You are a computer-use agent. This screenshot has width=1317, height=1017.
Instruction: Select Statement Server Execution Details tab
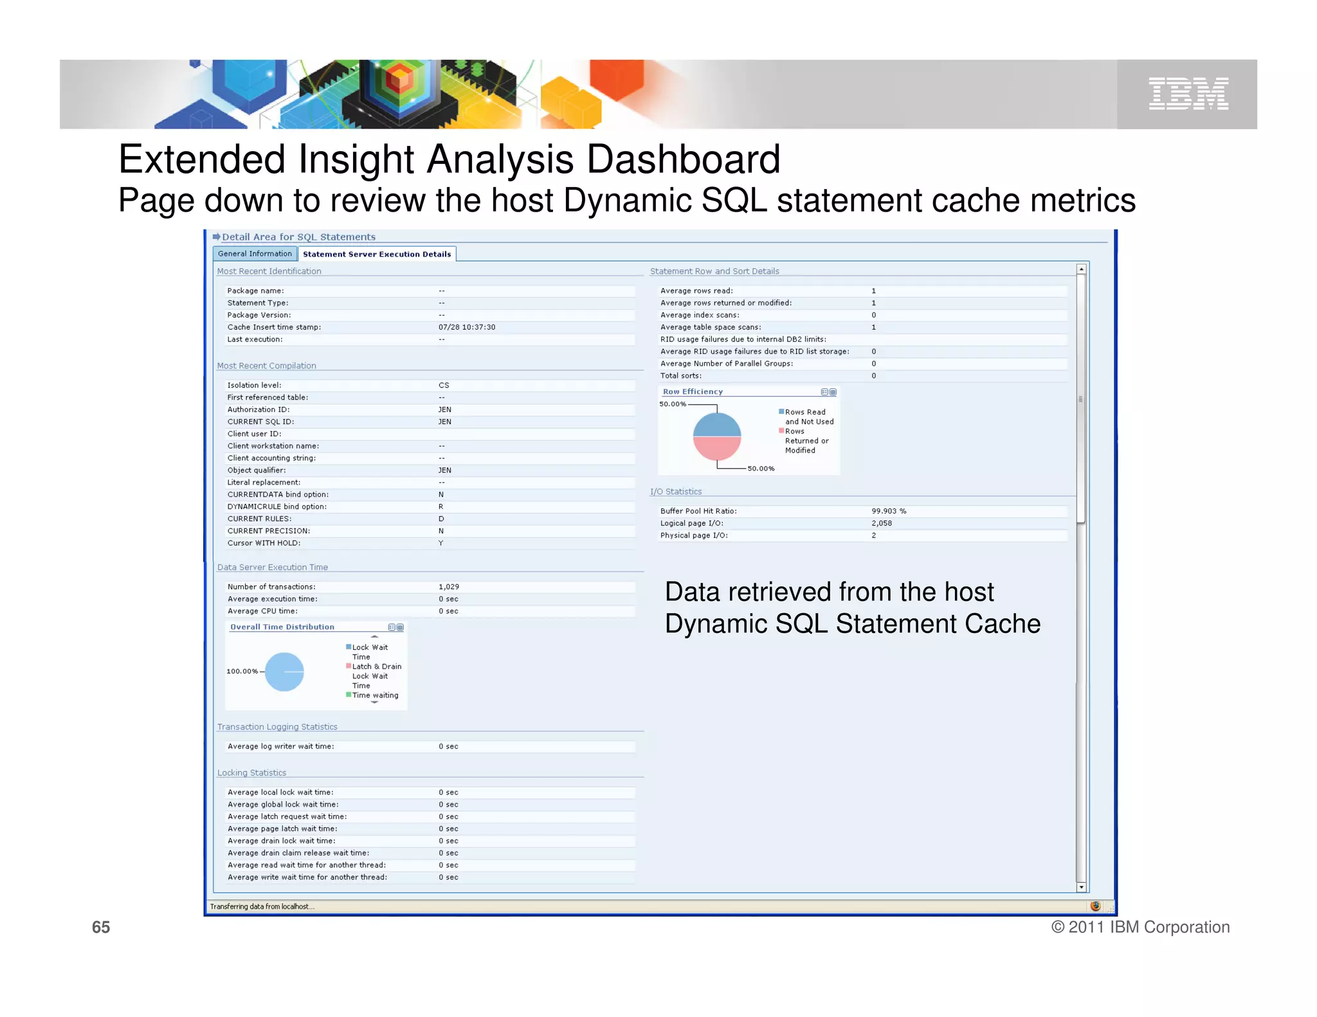click(377, 254)
